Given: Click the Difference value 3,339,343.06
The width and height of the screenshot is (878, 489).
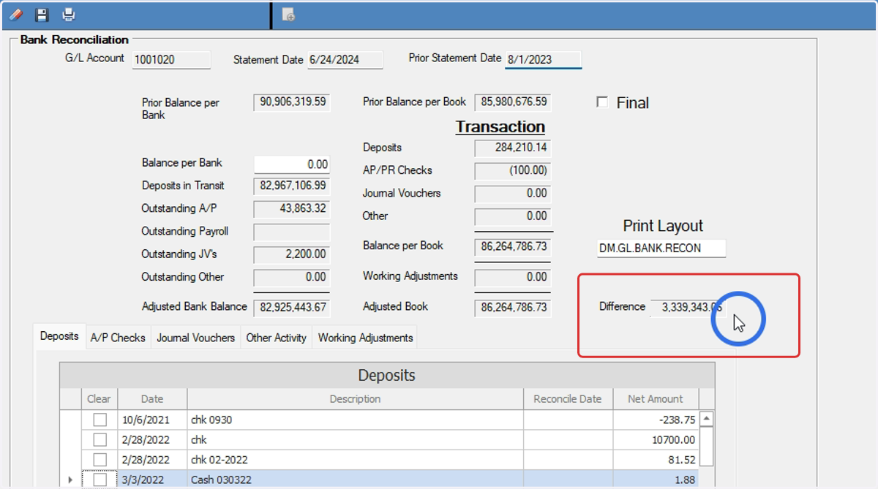Looking at the screenshot, I should (x=688, y=308).
